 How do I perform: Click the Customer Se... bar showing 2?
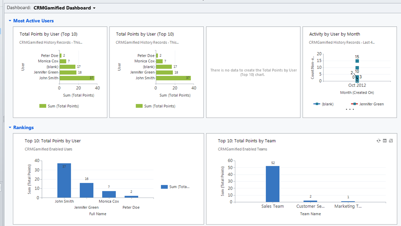coord(310,201)
